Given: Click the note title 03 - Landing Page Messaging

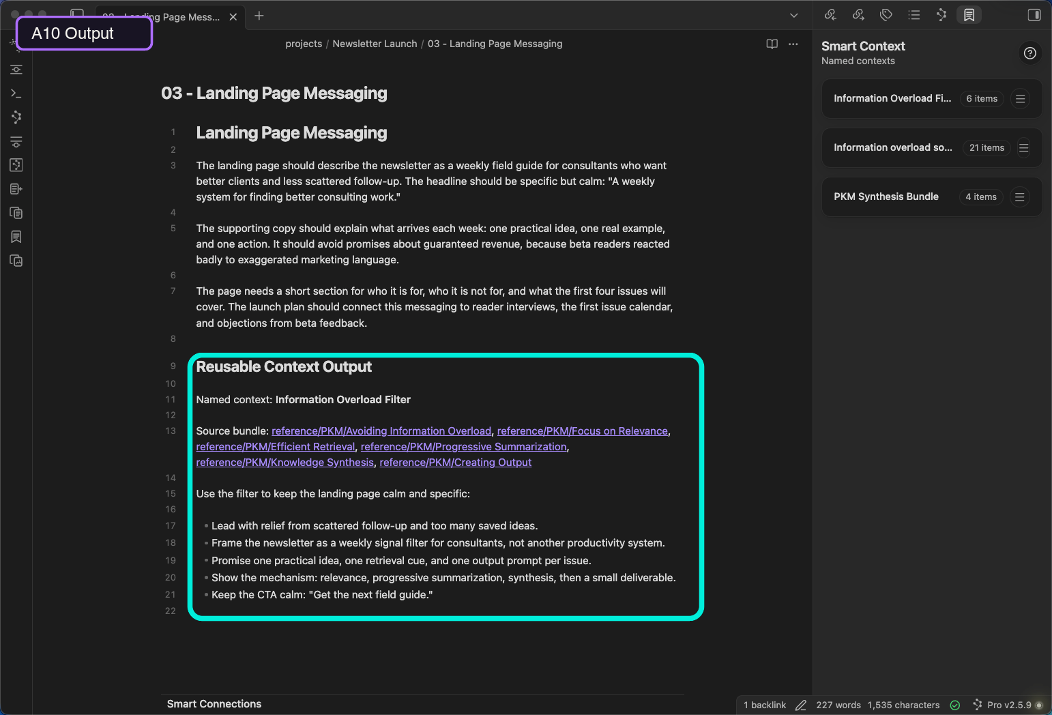Looking at the screenshot, I should pyautogui.click(x=274, y=93).
